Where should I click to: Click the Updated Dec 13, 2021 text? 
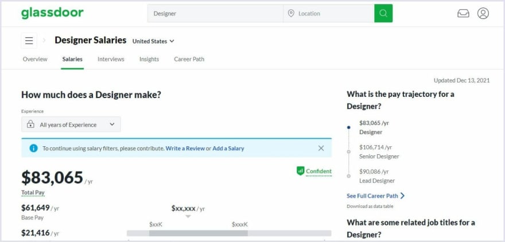coord(461,80)
